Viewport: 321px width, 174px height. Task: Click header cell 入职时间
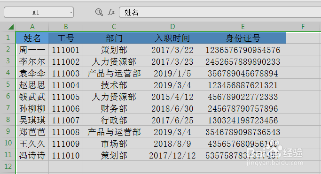(x=172, y=38)
